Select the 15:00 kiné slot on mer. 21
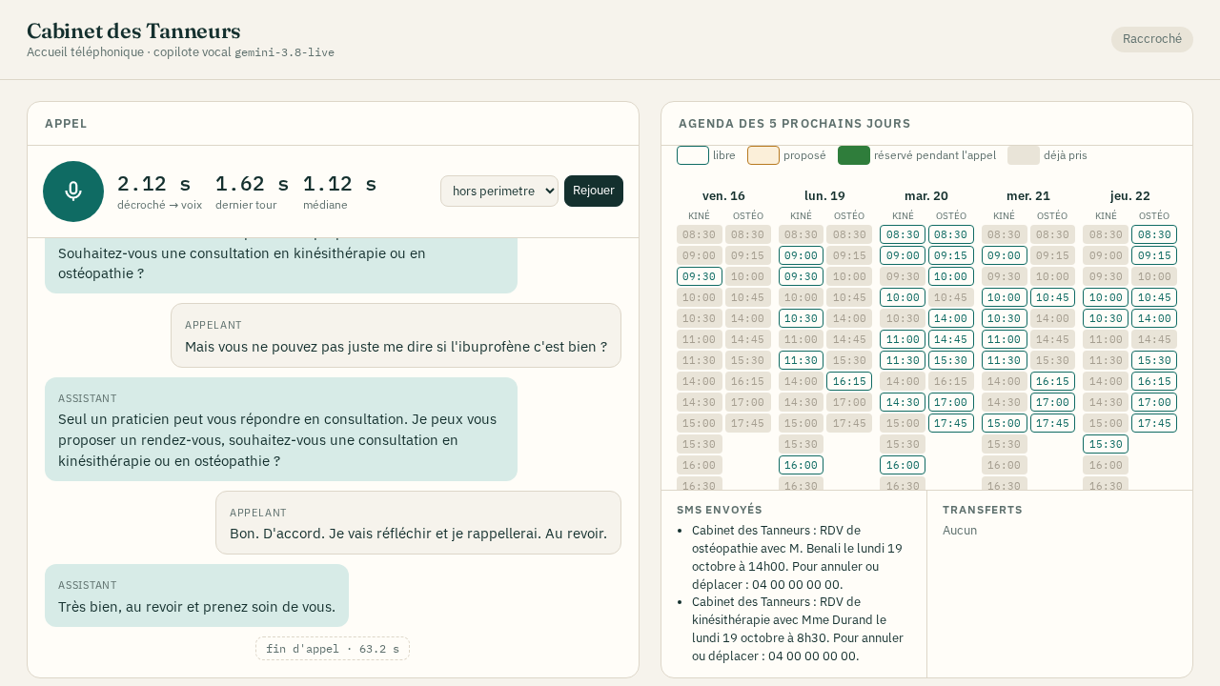1220x686 pixels. pyautogui.click(x=1005, y=423)
